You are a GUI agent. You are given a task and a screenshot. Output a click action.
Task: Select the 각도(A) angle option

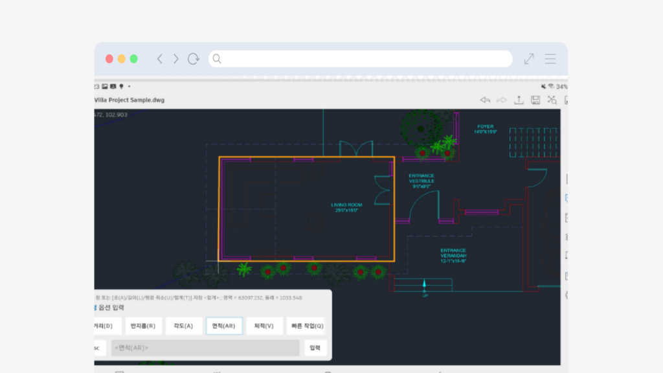[184, 326]
